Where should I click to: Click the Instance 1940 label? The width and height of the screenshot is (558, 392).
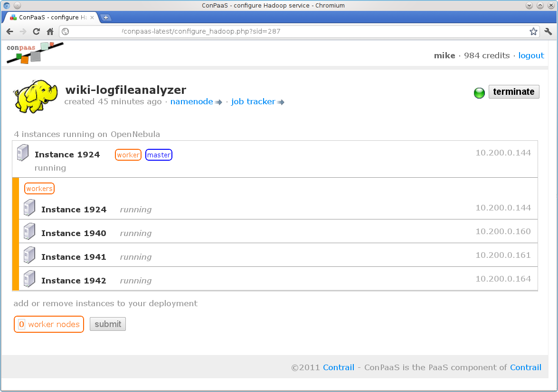74,233
